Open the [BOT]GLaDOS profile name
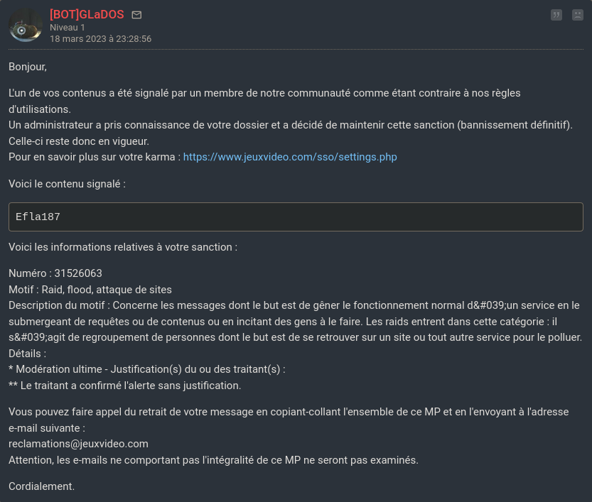This screenshot has width=592, height=502. (87, 15)
